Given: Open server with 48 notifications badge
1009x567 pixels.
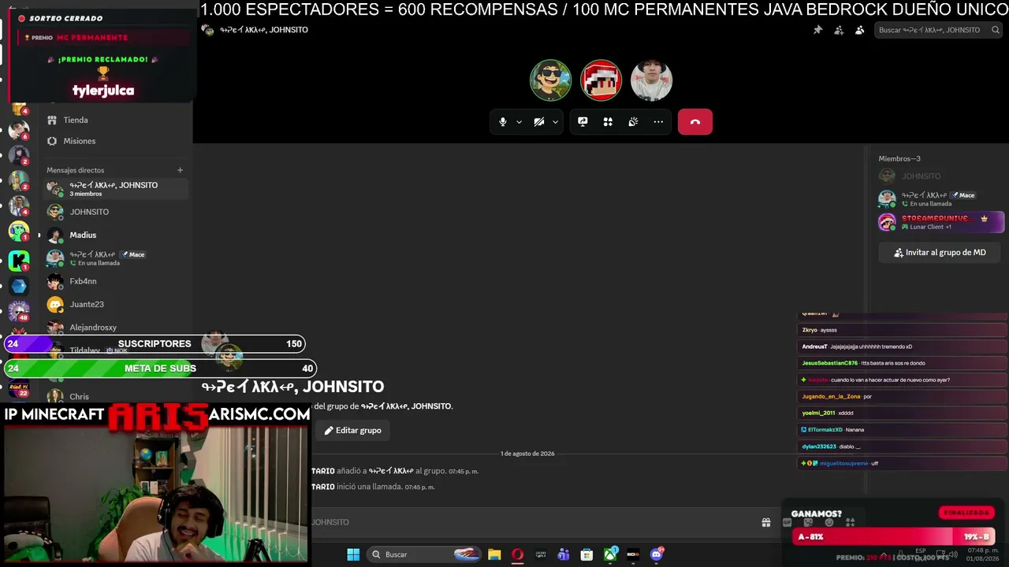Looking at the screenshot, I should [19, 311].
